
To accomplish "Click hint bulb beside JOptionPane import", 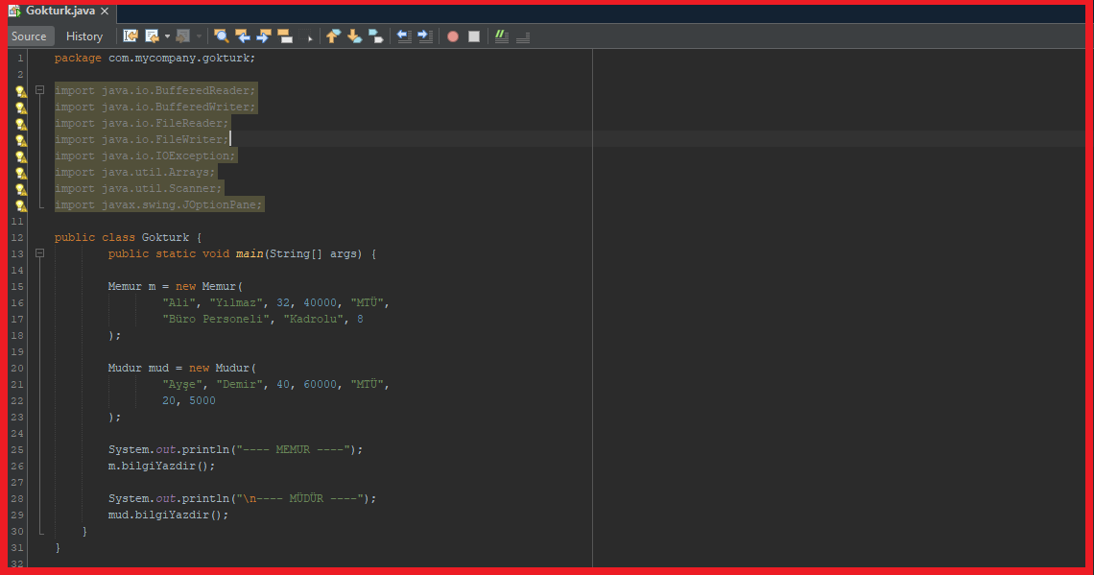I will [x=21, y=205].
